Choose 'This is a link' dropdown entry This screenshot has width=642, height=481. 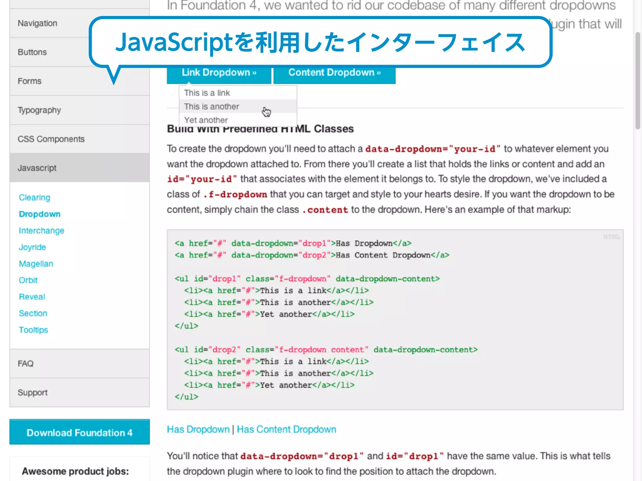(x=238, y=93)
